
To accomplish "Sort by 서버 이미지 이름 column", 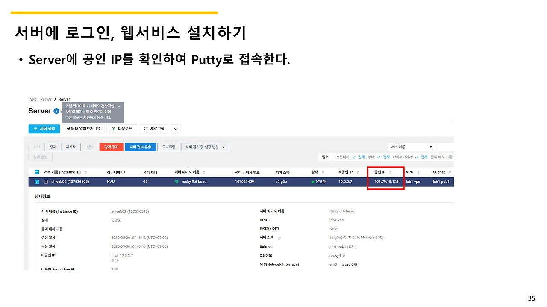I will point(204,172).
